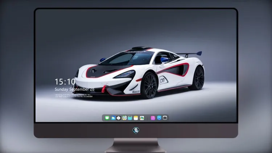Open the Weather app in dock
The width and height of the screenshot is (272, 153).
coord(113,118)
